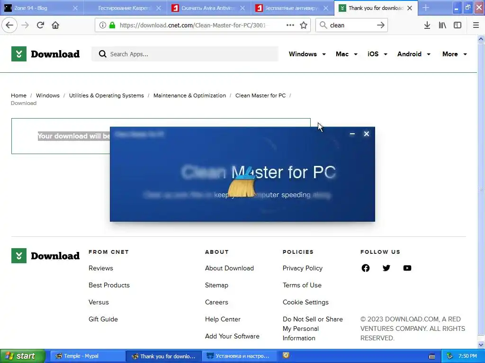The image size is (485, 363).
Task: Click the green padlock security icon
Action: [x=112, y=25]
